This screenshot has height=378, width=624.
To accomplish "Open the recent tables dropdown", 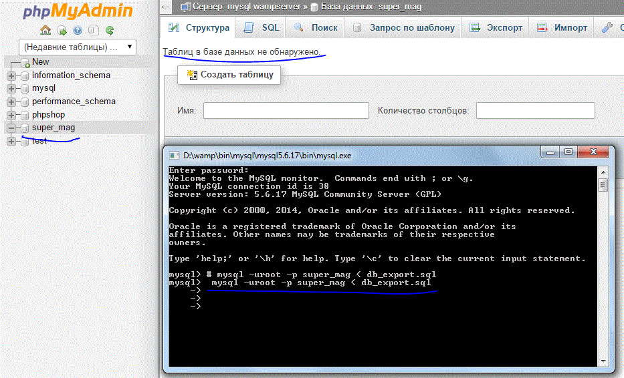I will pyautogui.click(x=78, y=47).
